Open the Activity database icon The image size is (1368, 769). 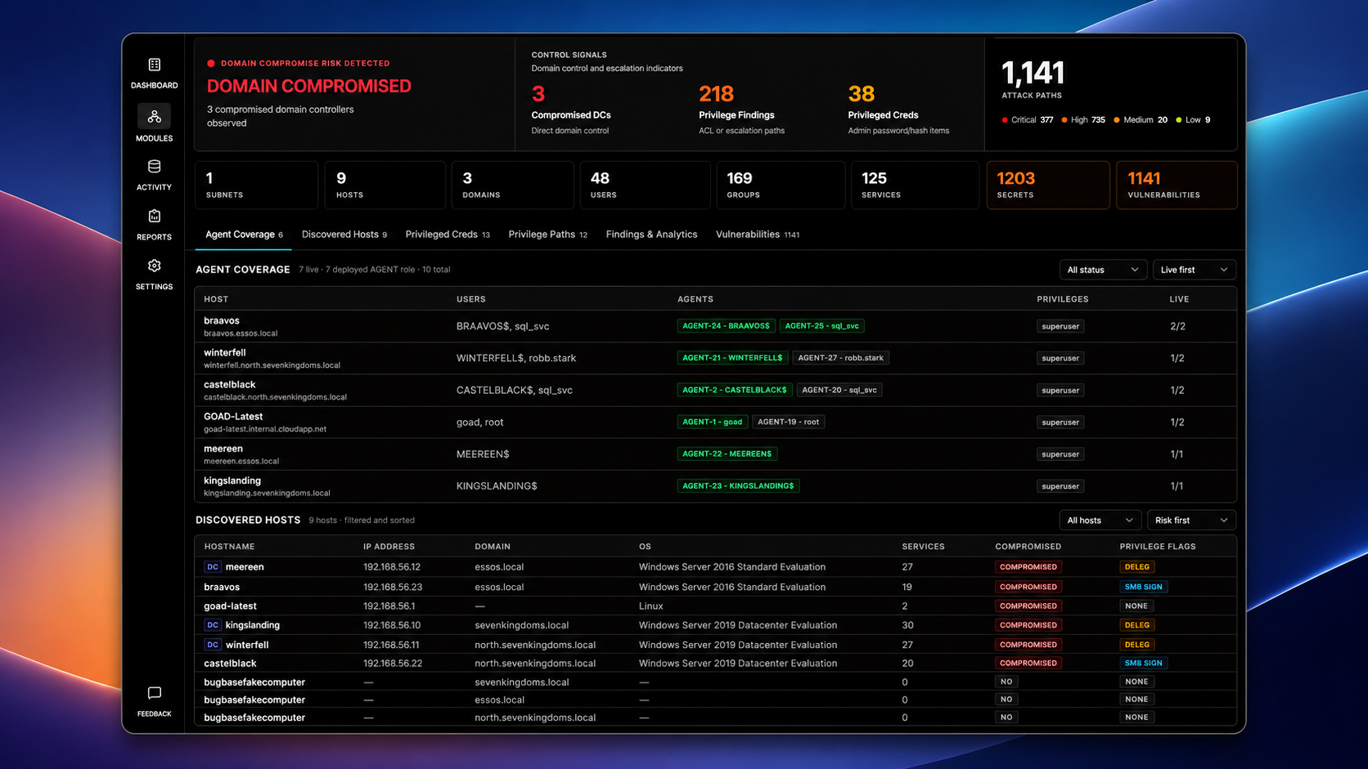154,167
